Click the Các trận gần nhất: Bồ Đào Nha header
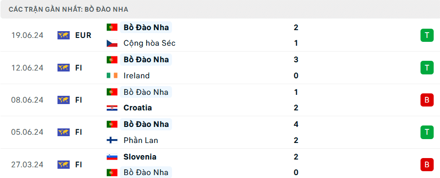 (x=69, y=9)
